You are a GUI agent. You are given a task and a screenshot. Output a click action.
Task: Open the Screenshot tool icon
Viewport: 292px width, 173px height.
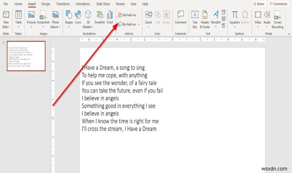tap(43, 15)
